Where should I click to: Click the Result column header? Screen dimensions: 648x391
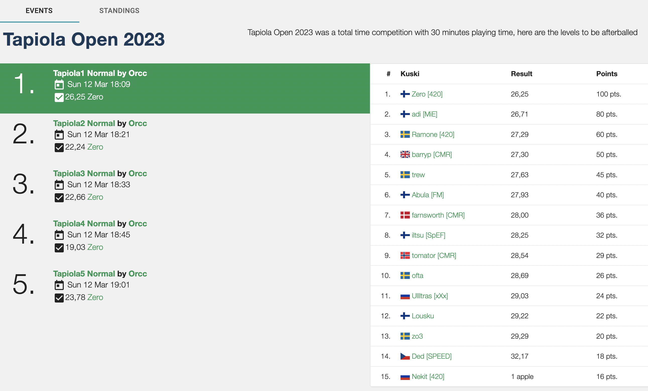point(521,74)
